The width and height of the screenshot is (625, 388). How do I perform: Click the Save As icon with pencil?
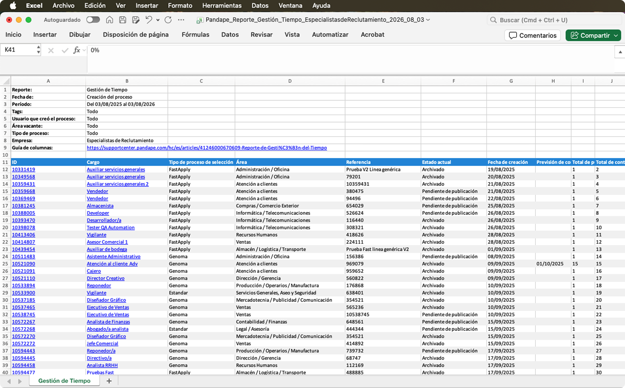(136, 20)
